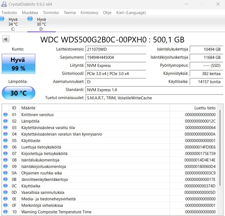Viewport: 225px width, 216px height.
Task: Click the SMART list vertical scrollbar
Action: click(x=220, y=148)
